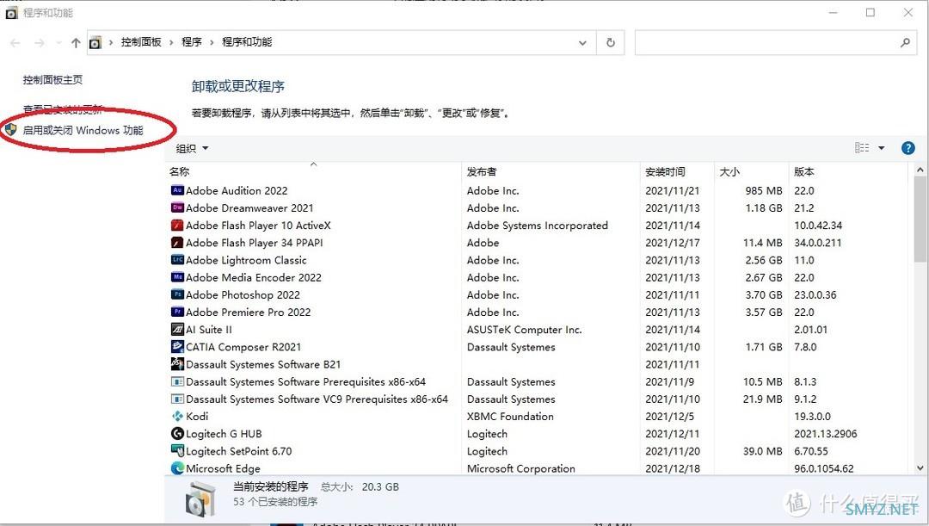Click size 39.0 MB
929x526 pixels.
(x=762, y=451)
